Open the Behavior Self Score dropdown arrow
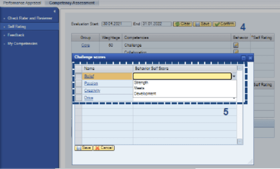The image size is (280, 169). click(x=234, y=76)
